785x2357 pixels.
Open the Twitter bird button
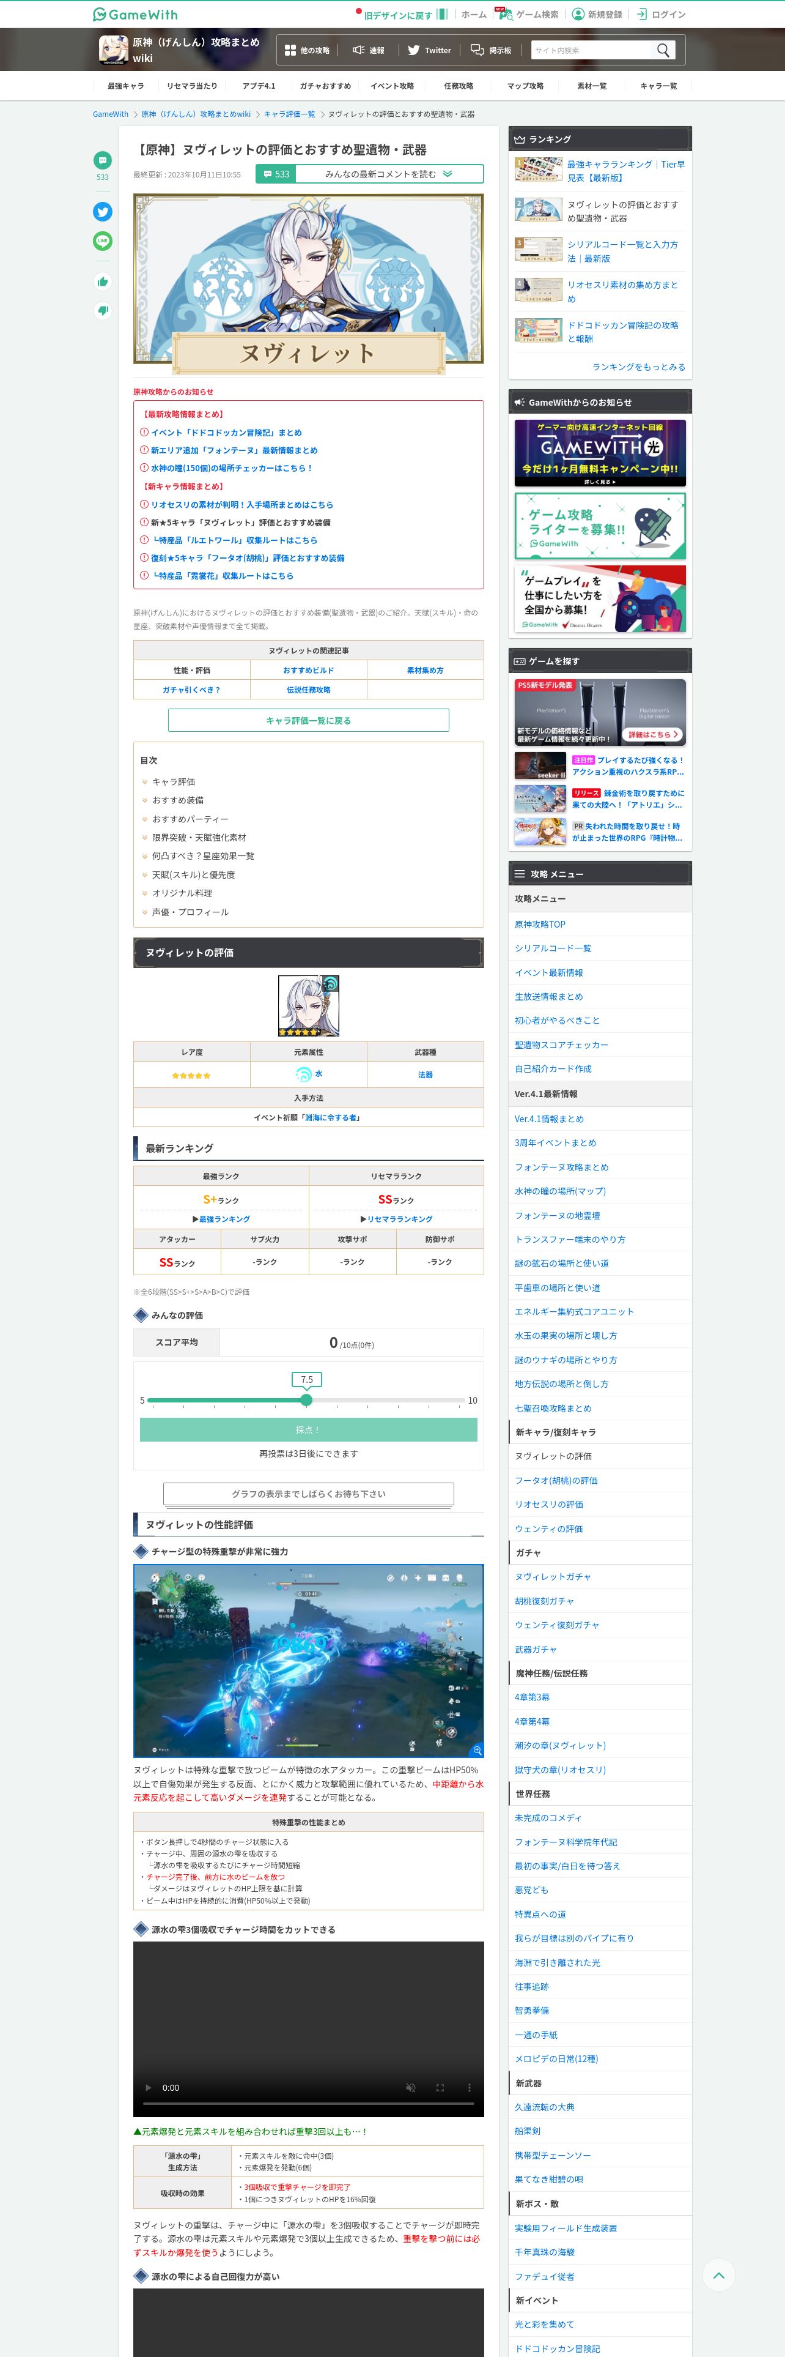(429, 50)
